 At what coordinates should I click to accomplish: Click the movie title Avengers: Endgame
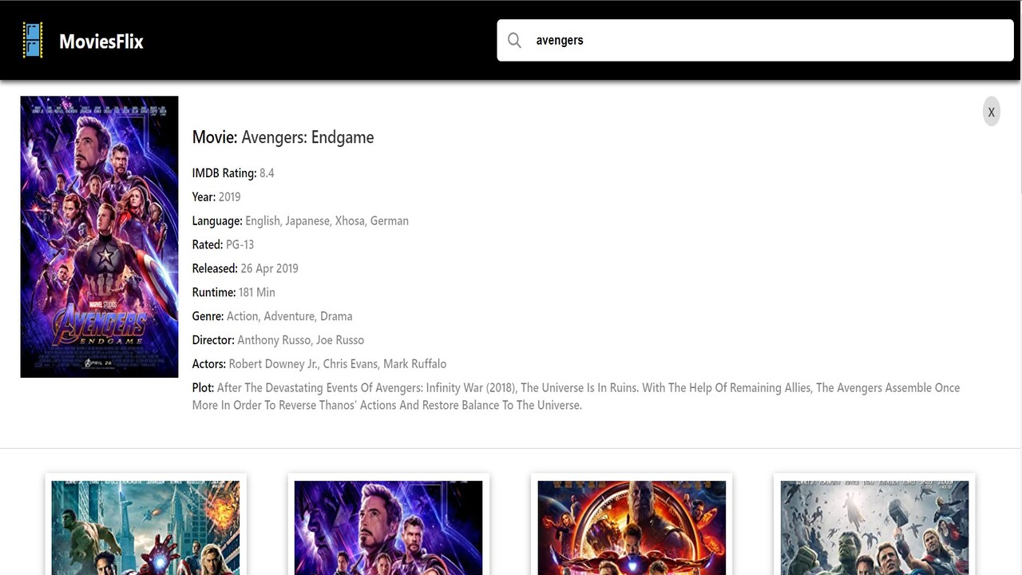tap(307, 137)
